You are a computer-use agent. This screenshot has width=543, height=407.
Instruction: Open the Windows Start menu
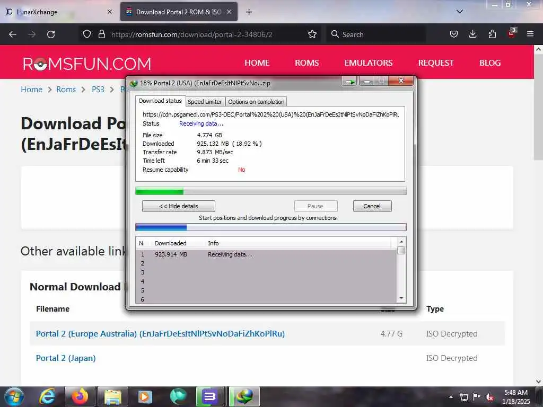click(14, 396)
